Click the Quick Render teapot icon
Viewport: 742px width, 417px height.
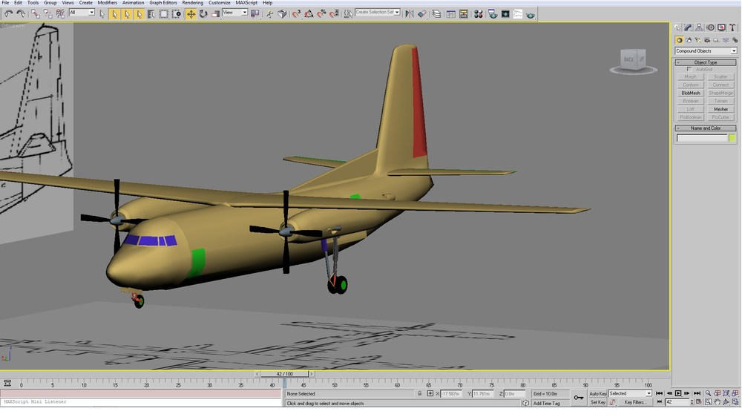[x=531, y=15]
